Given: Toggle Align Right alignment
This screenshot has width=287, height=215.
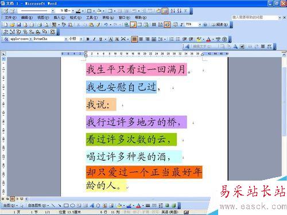Looking at the screenshot, I should tap(148, 39).
